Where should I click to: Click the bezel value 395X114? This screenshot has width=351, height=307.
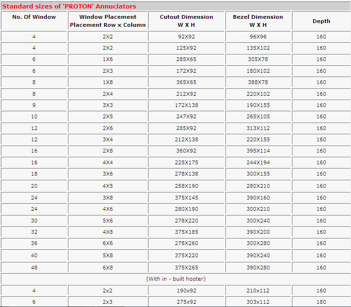pos(258,151)
